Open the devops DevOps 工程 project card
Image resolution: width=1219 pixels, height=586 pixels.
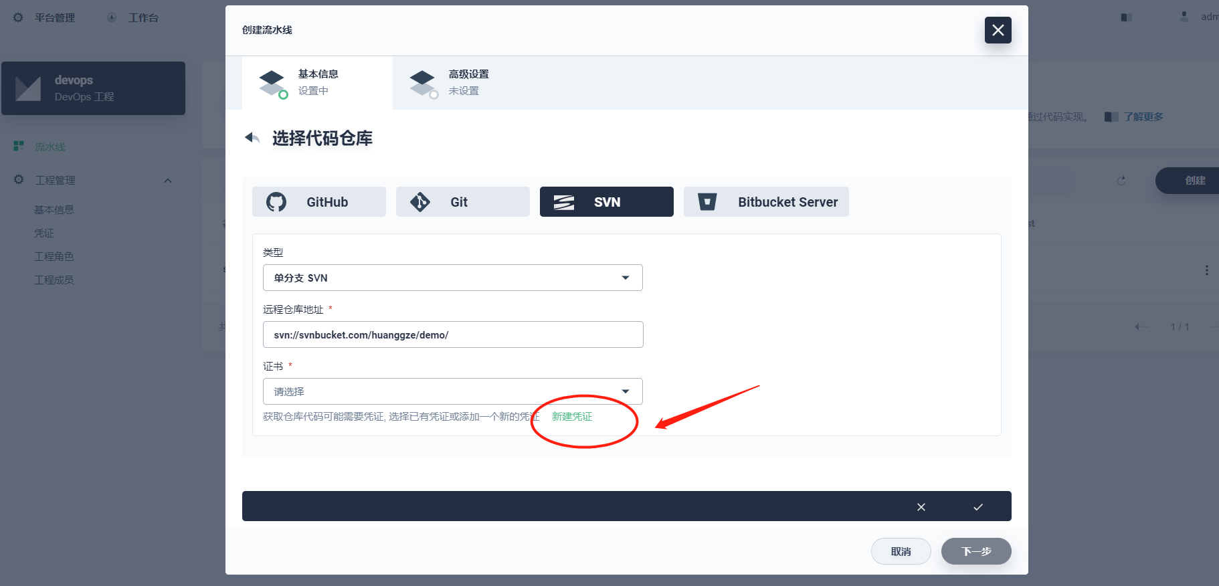click(93, 88)
